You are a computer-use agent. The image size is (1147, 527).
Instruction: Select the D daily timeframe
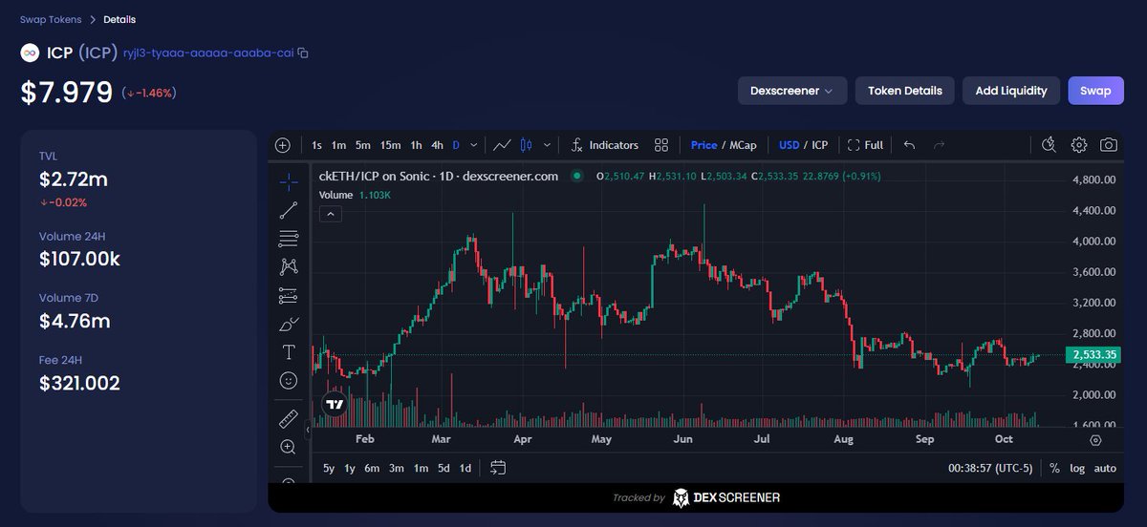pyautogui.click(x=456, y=145)
